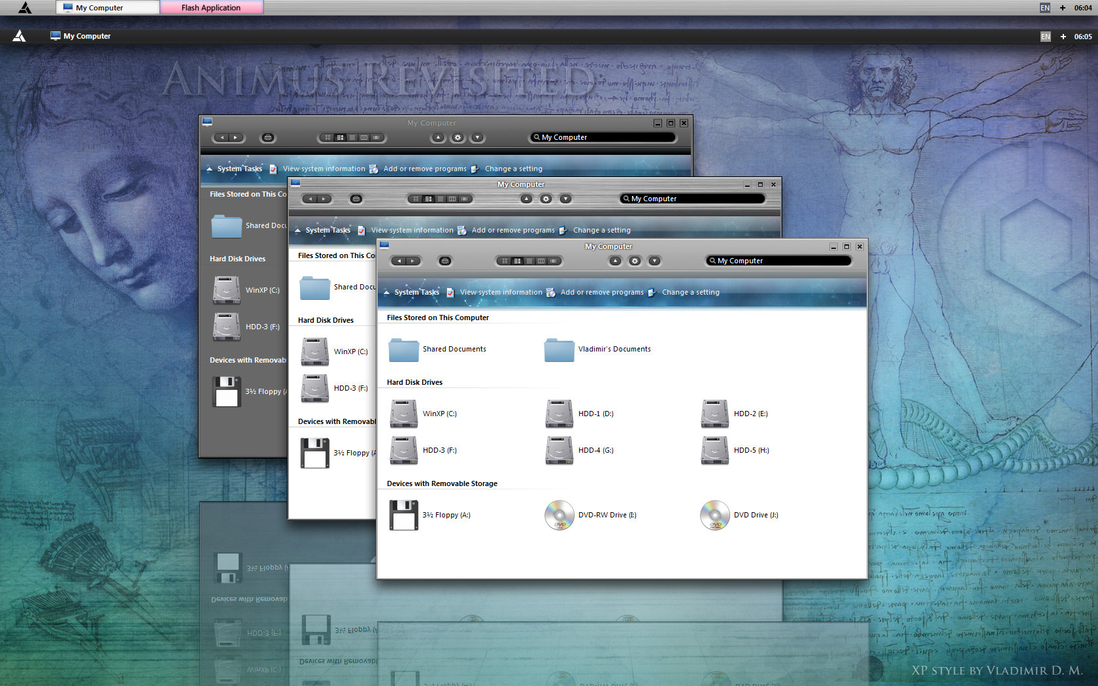Go back in the front My Computer window
This screenshot has width=1098, height=686.
click(x=399, y=261)
